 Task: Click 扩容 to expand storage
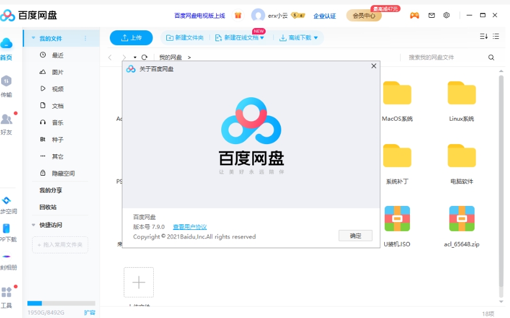(x=89, y=313)
